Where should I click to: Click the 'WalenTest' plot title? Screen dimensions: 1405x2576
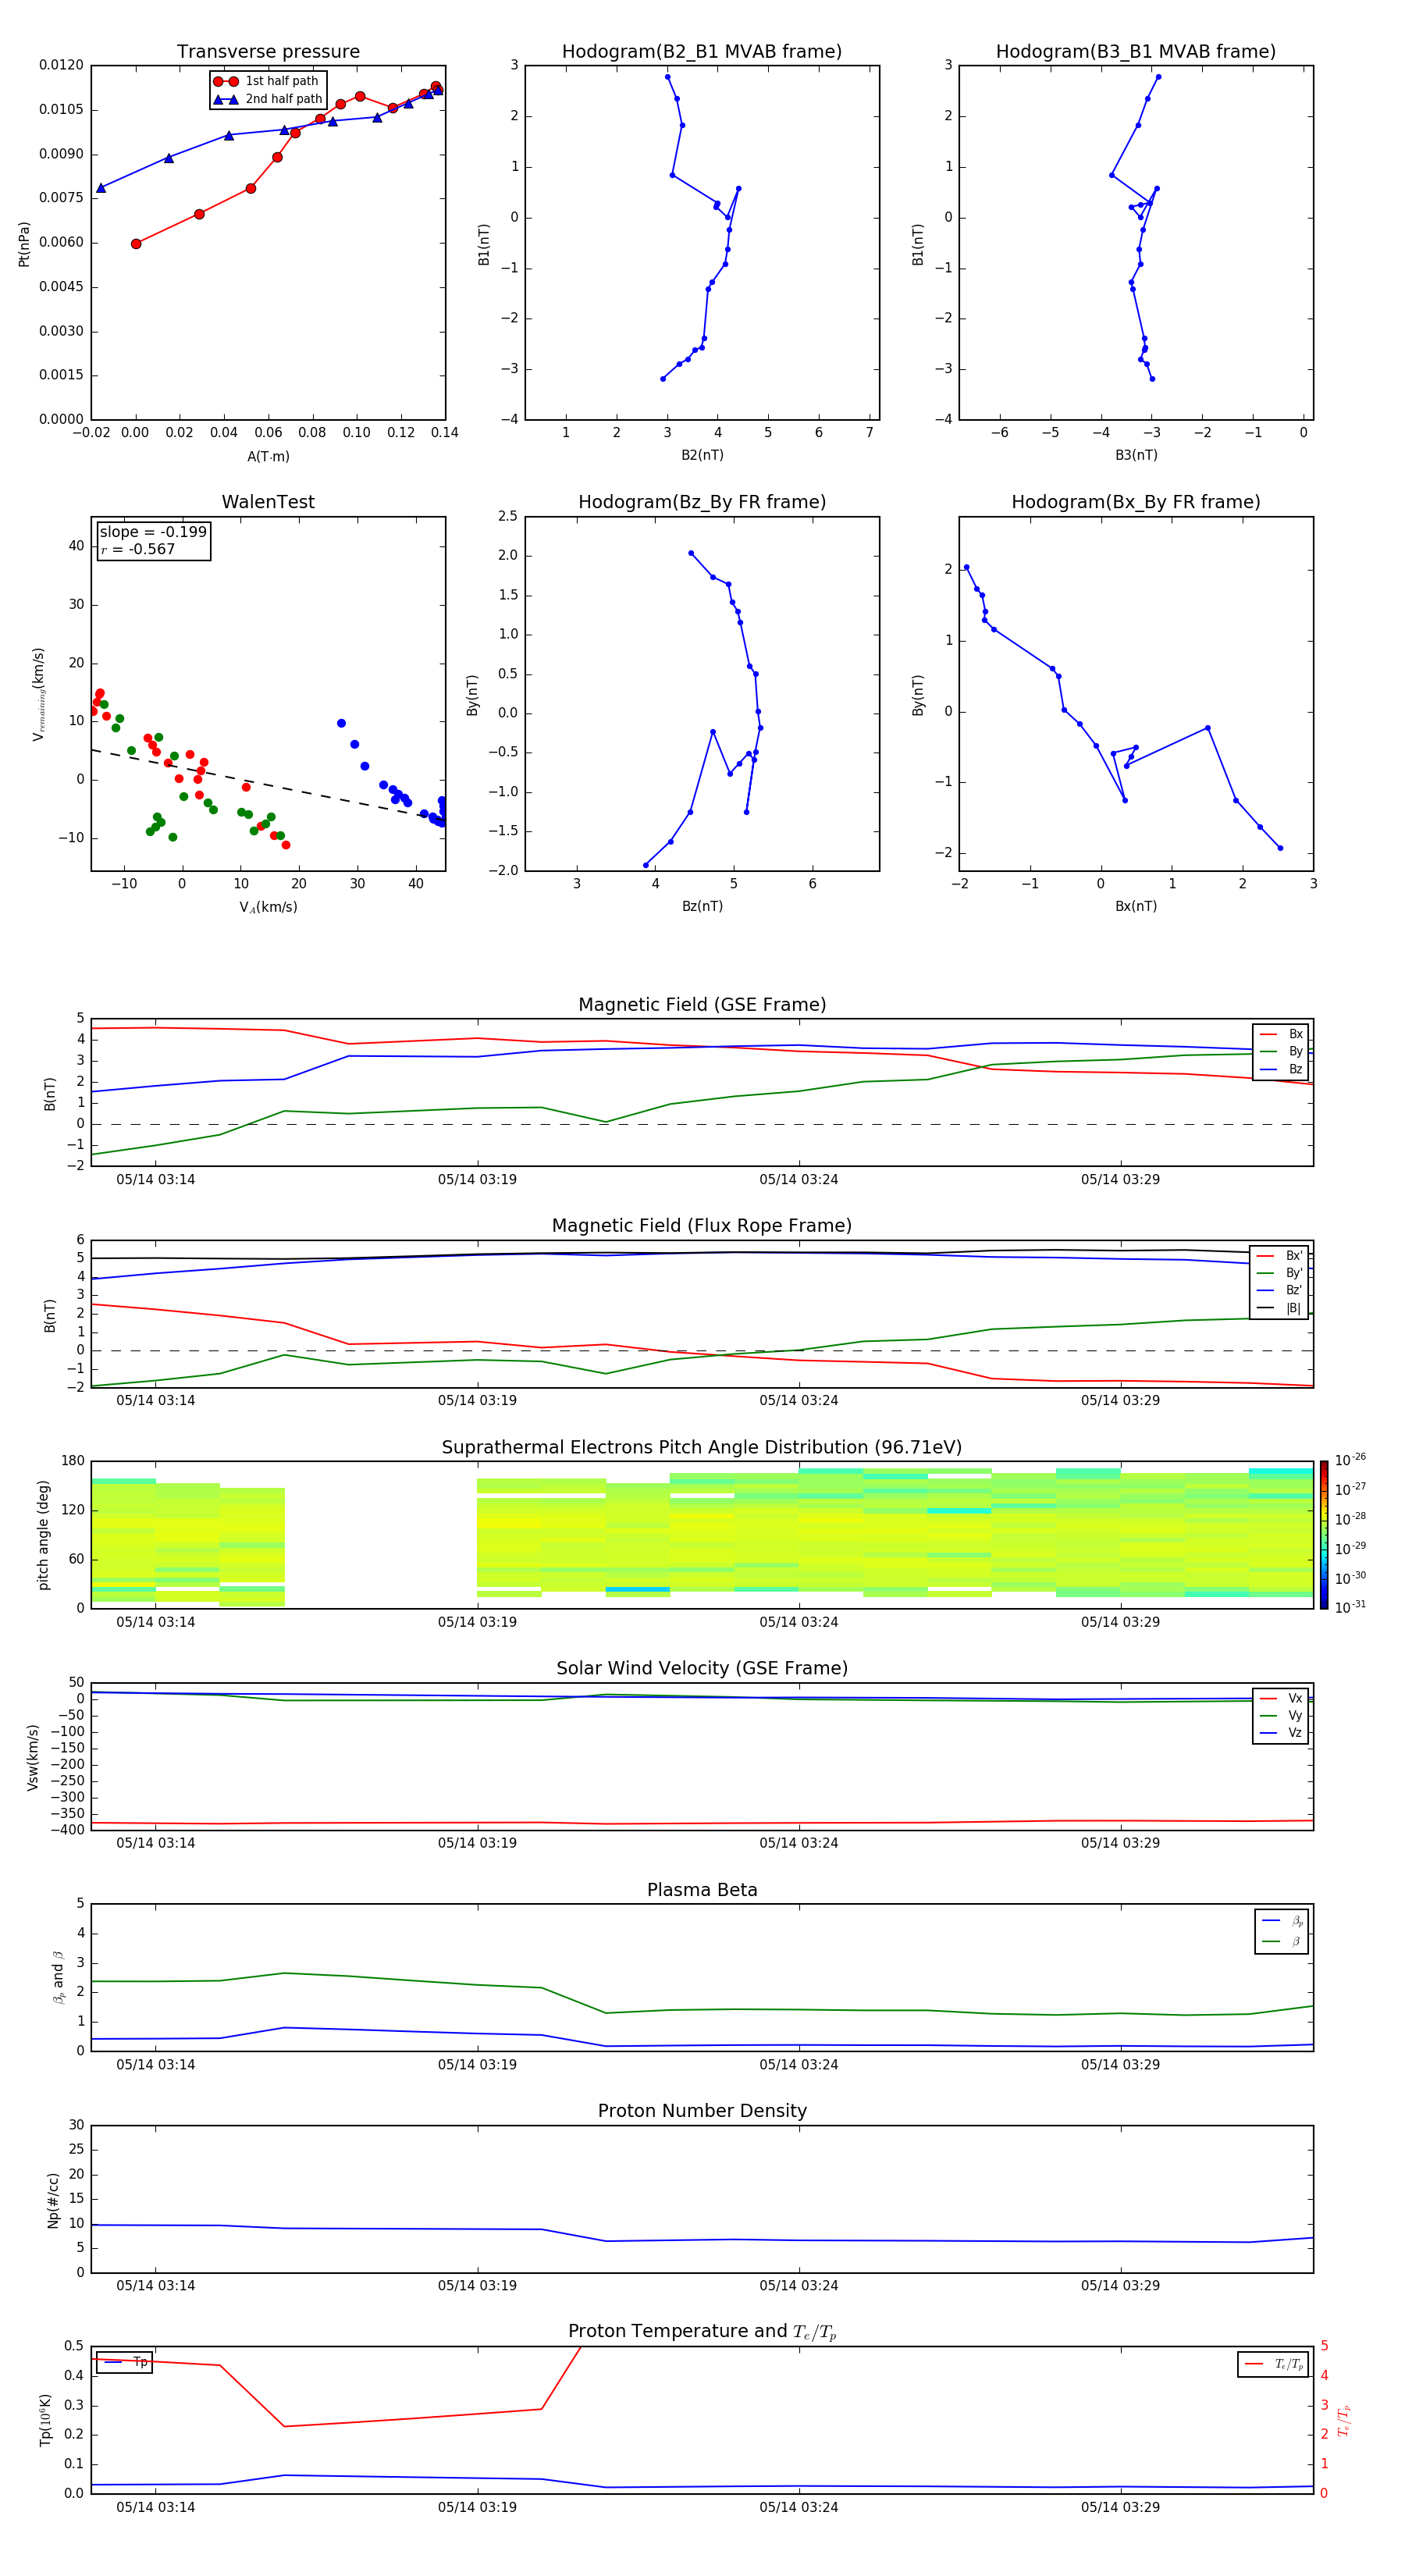click(x=268, y=502)
